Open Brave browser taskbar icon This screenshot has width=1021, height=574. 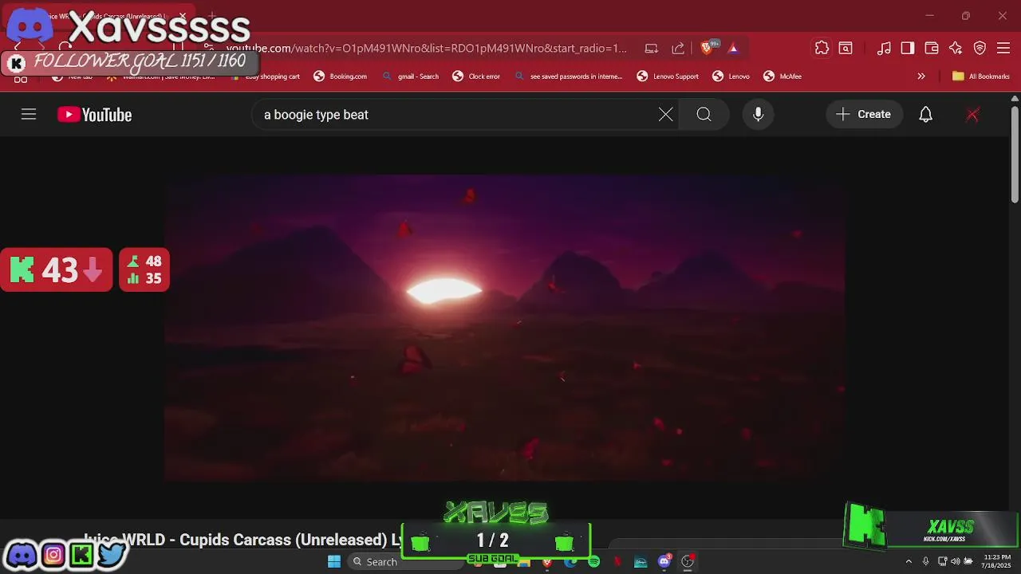tap(547, 561)
